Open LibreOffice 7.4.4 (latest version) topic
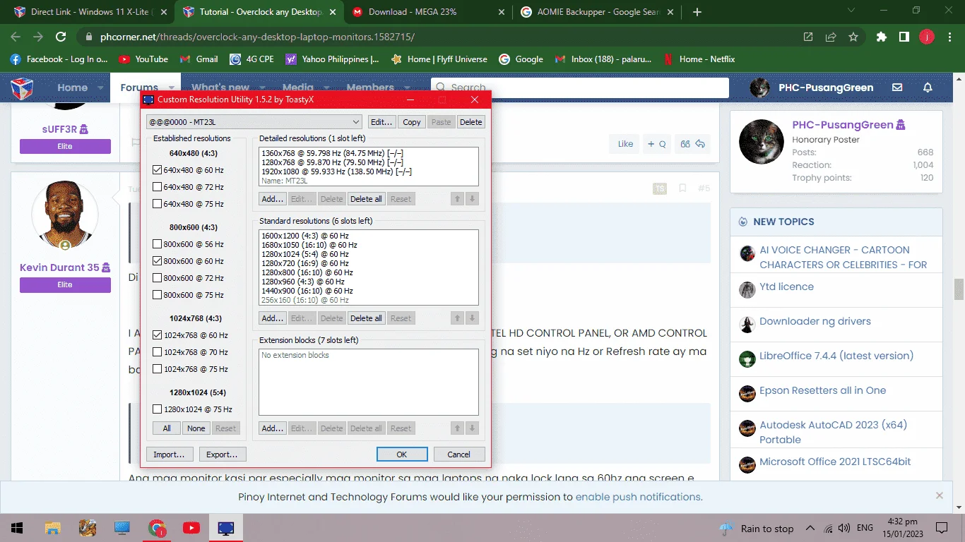 coord(836,356)
